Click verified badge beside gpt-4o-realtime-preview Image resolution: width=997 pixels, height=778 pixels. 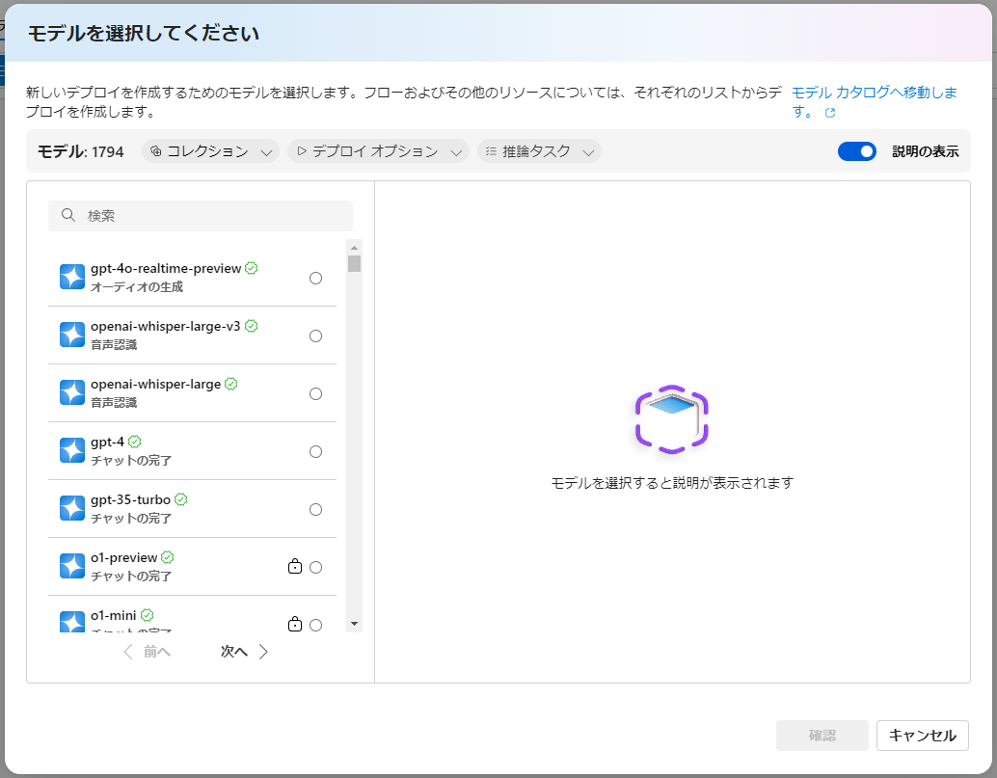pyautogui.click(x=251, y=268)
